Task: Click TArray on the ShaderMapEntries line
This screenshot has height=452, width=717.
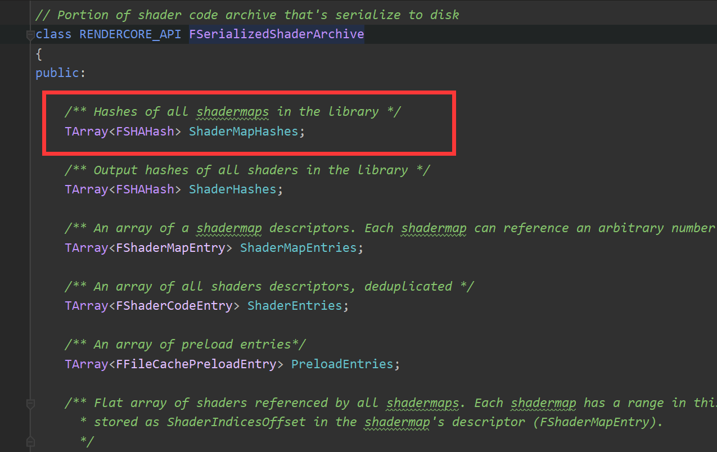Action: [87, 247]
